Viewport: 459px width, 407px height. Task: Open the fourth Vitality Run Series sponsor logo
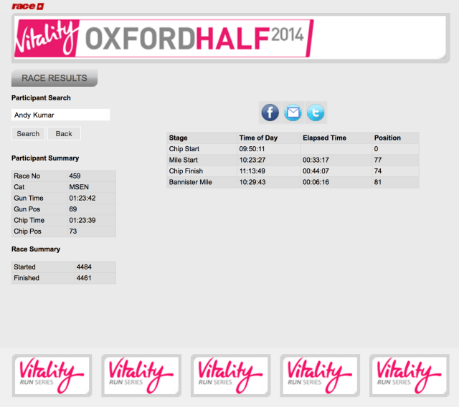(320, 375)
